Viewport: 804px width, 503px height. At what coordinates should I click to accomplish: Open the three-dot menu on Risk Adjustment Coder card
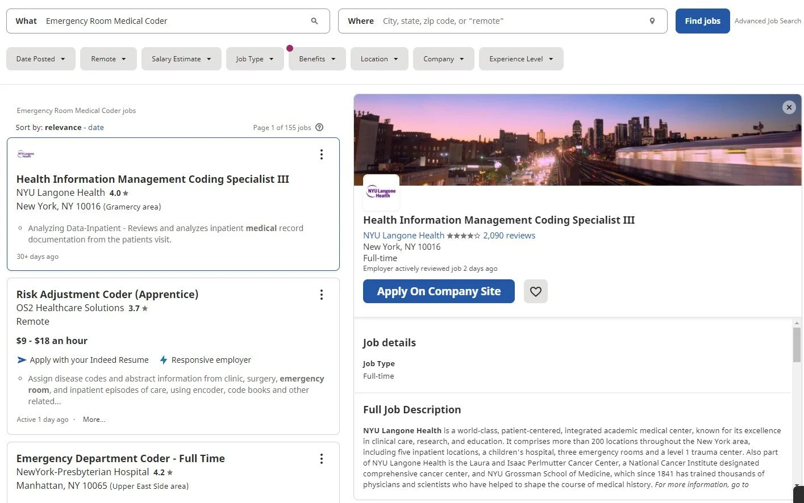tap(322, 295)
